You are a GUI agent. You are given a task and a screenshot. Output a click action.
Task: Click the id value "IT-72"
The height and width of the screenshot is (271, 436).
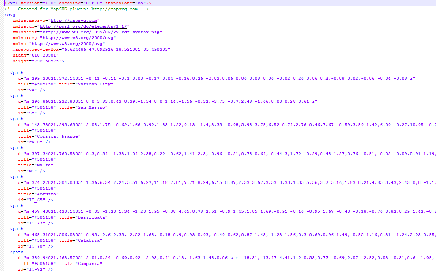click(x=36, y=269)
